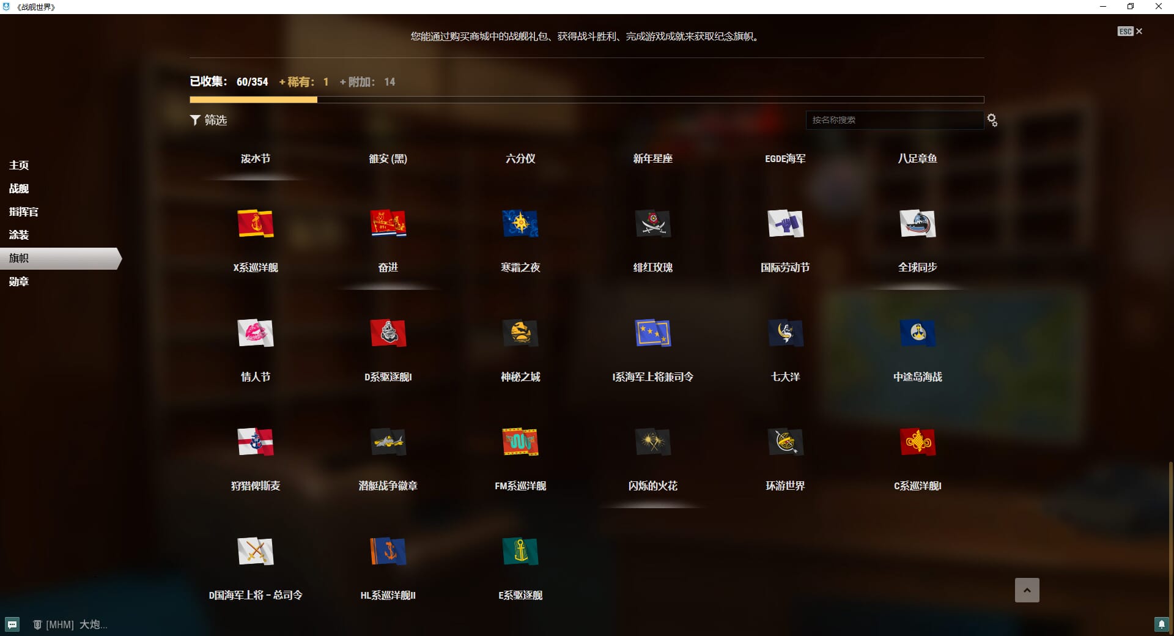Click the X系巡洋舰 red anchor flag
The width and height of the screenshot is (1174, 636).
coord(255,224)
